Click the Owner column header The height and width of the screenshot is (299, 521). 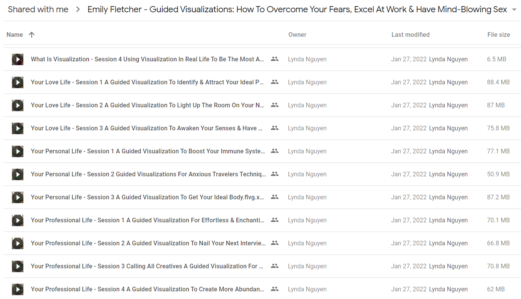pos(297,34)
